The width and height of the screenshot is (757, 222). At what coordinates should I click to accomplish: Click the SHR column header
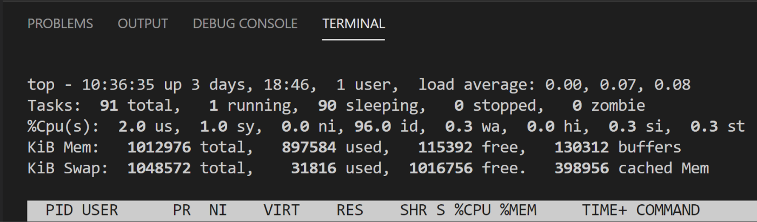(x=413, y=210)
